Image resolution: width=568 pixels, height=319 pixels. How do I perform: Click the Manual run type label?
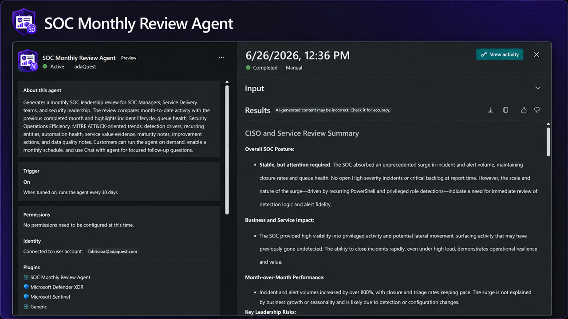click(x=294, y=68)
